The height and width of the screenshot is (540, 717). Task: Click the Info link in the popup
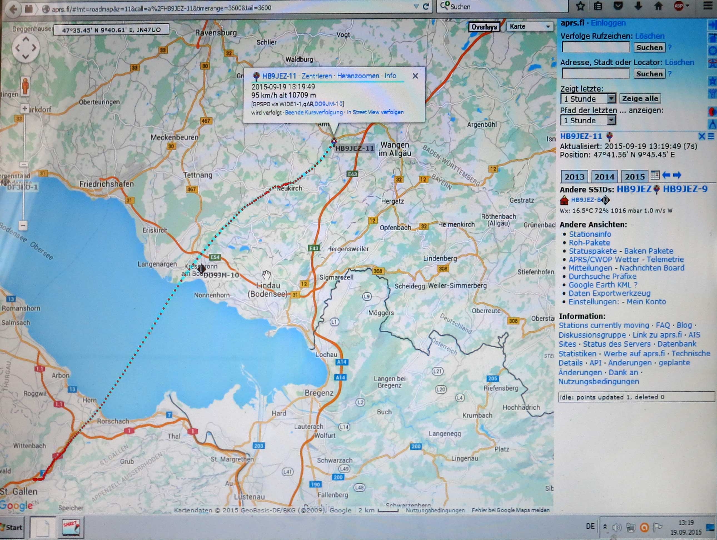point(390,76)
